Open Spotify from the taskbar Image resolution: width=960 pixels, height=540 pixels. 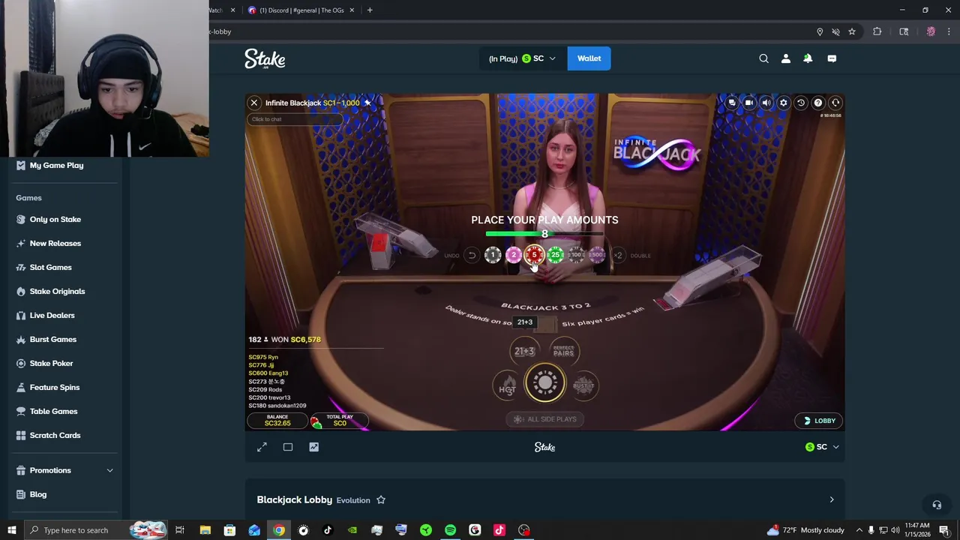click(450, 530)
